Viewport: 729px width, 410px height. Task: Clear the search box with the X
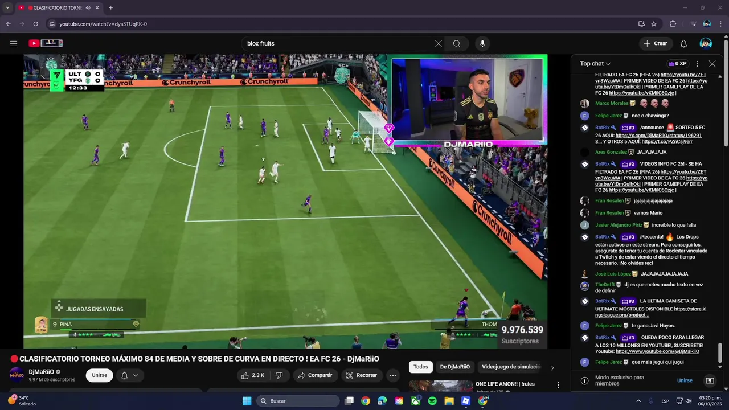click(439, 43)
